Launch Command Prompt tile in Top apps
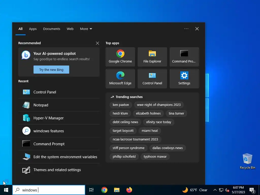This screenshot has height=195, width=260. click(x=184, y=57)
